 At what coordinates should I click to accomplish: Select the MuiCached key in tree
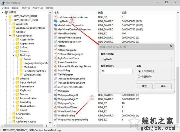[30, 67]
